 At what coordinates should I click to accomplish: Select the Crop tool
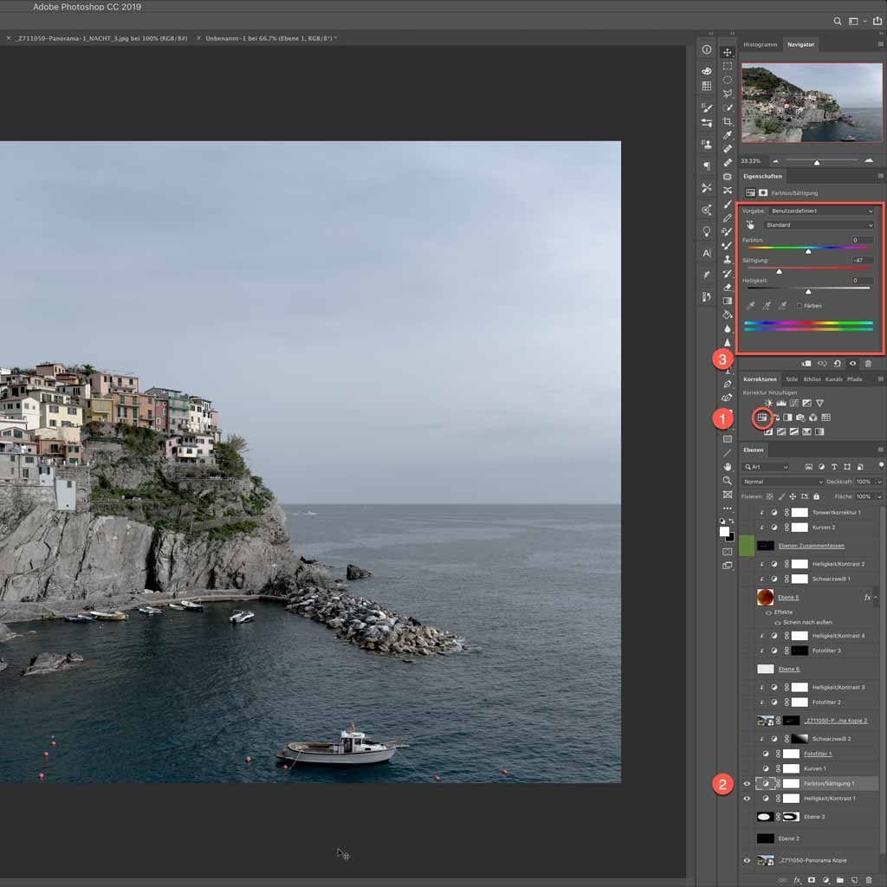pyautogui.click(x=728, y=121)
